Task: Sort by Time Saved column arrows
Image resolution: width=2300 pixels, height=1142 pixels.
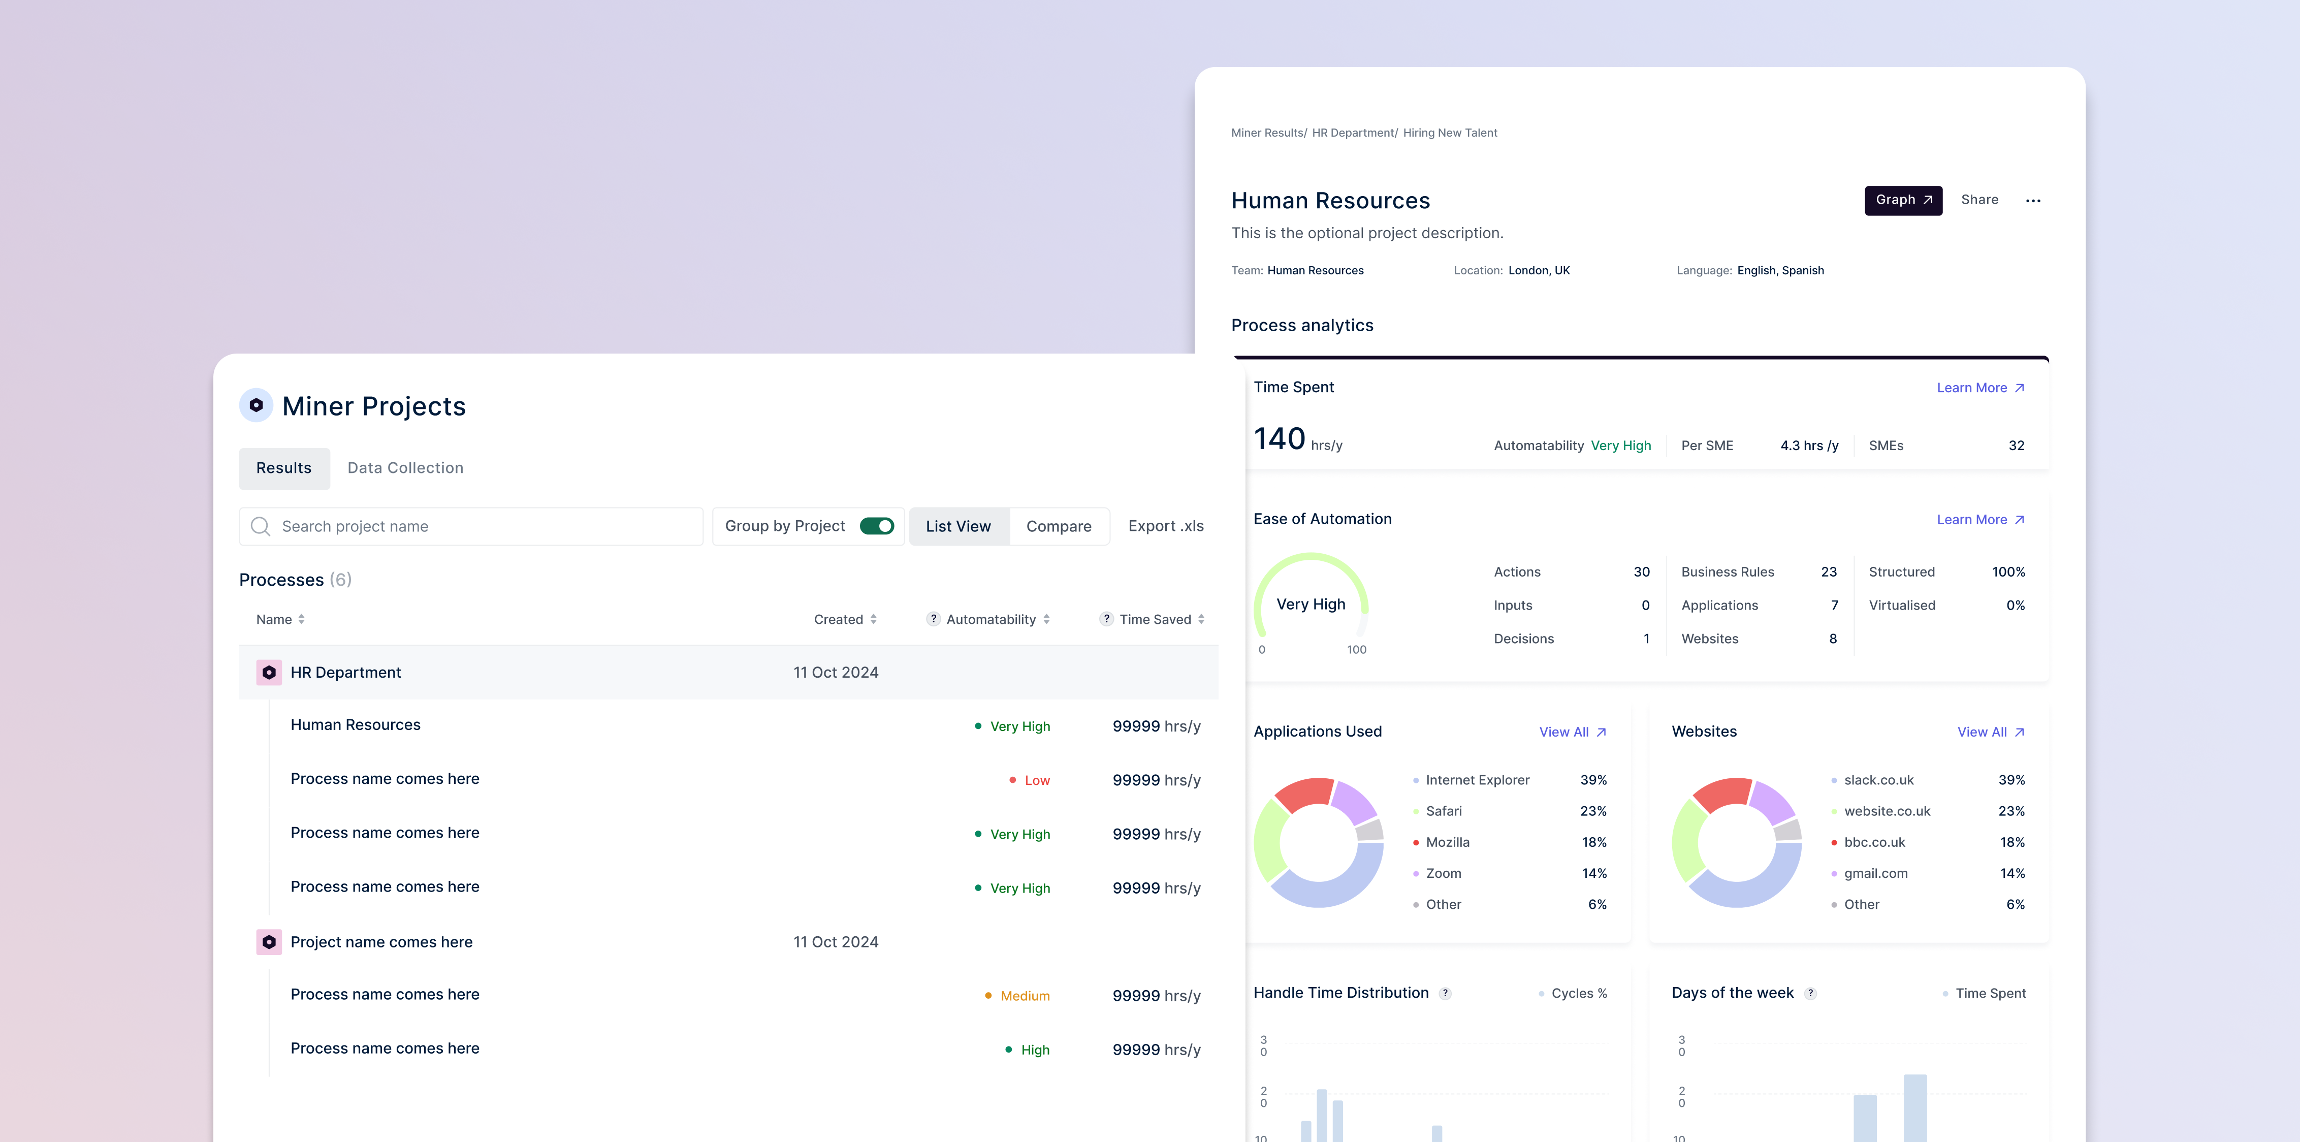Action: tap(1202, 620)
